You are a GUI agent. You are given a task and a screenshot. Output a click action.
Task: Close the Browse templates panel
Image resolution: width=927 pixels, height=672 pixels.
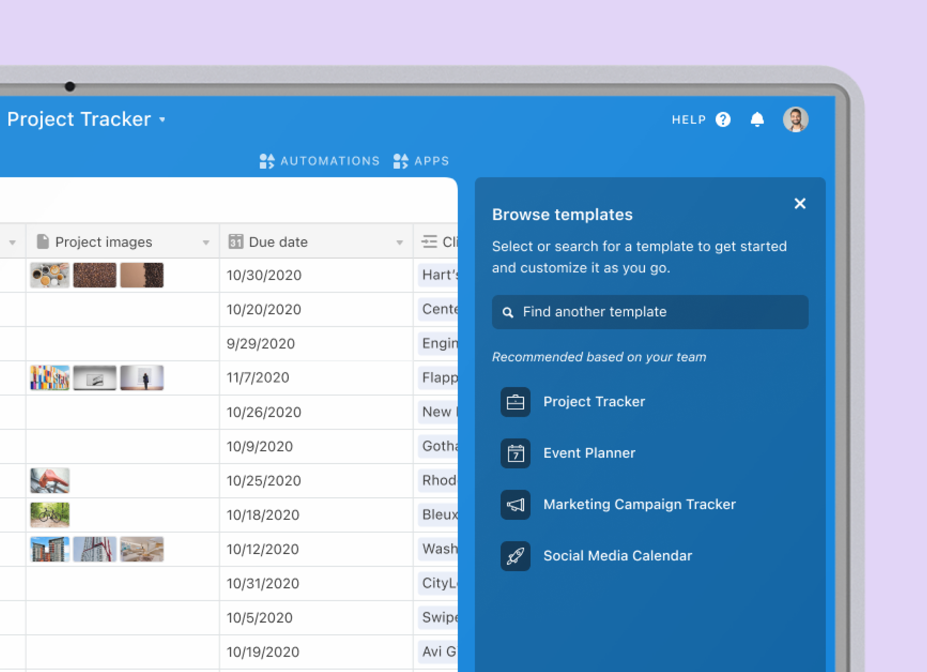[x=799, y=203]
